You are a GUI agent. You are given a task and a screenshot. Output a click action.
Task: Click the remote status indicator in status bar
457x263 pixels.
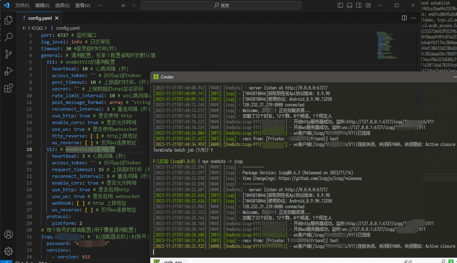click(6, 262)
